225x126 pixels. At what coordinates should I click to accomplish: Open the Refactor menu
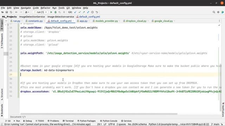pos(45,8)
